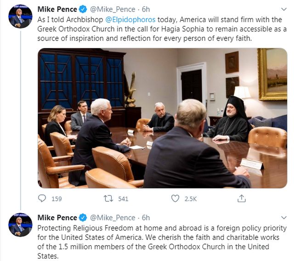
Task: Like the tweet with the heart icon
Action: pos(175,199)
